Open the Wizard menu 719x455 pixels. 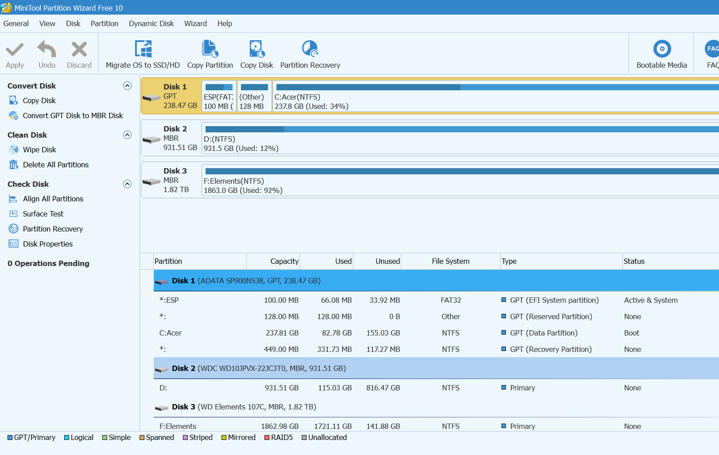pyautogui.click(x=195, y=23)
